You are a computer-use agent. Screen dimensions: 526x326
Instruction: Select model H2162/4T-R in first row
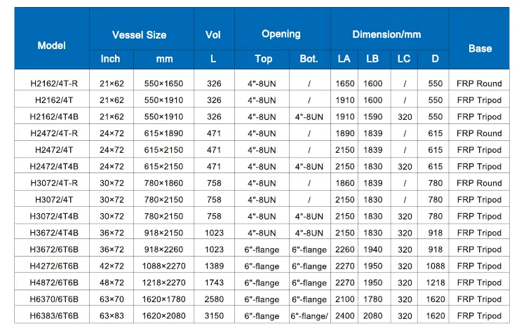point(54,83)
